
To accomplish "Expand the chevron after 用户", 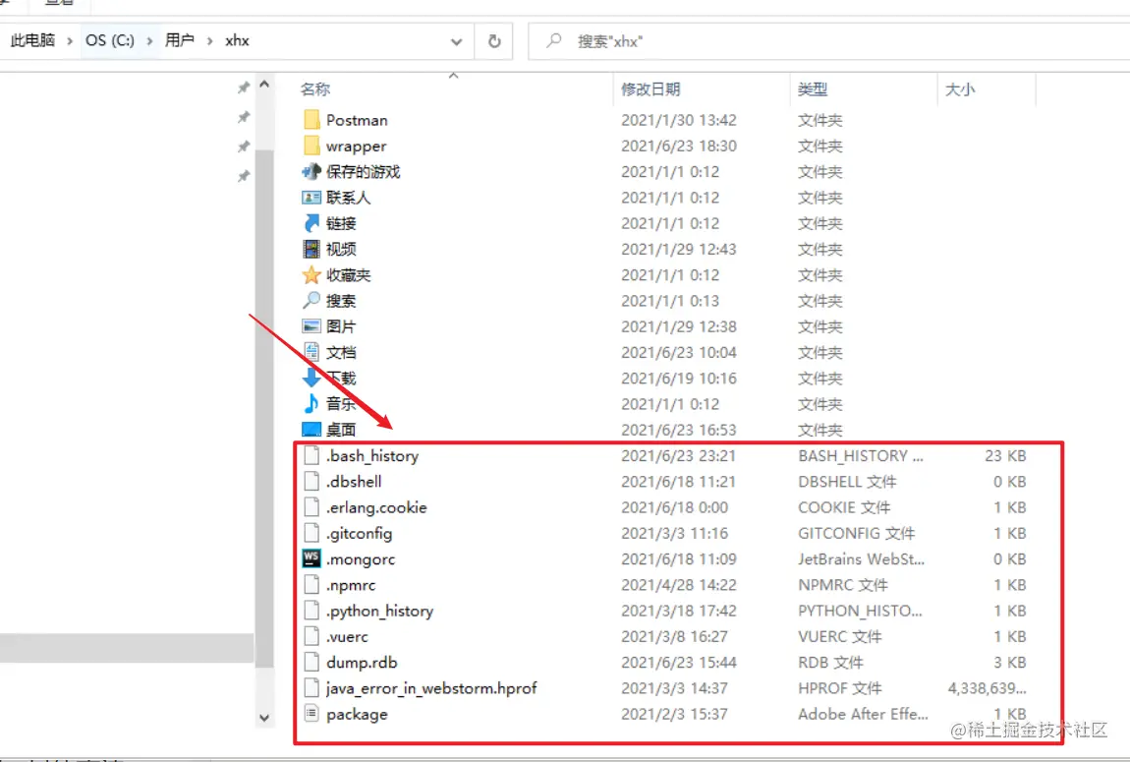I will [209, 41].
